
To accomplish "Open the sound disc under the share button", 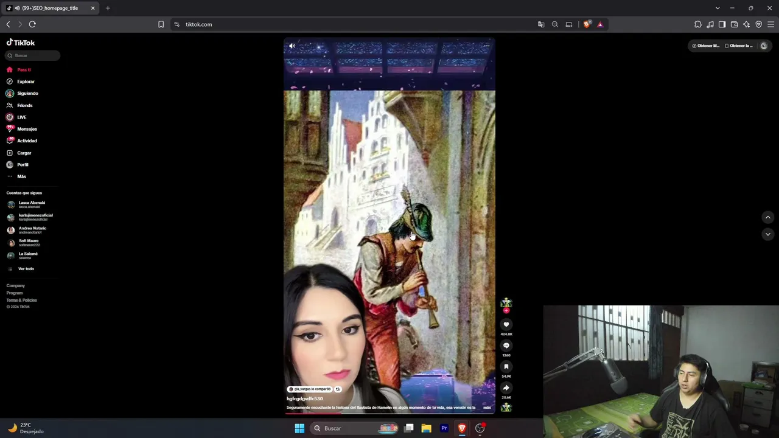I will (x=506, y=408).
